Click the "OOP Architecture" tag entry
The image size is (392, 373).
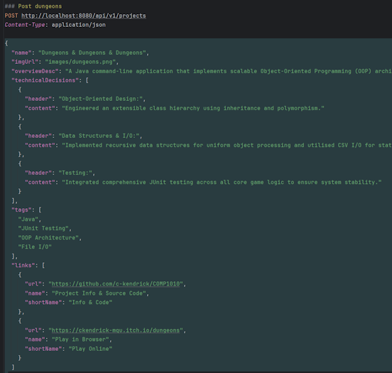pyautogui.click(x=48, y=238)
